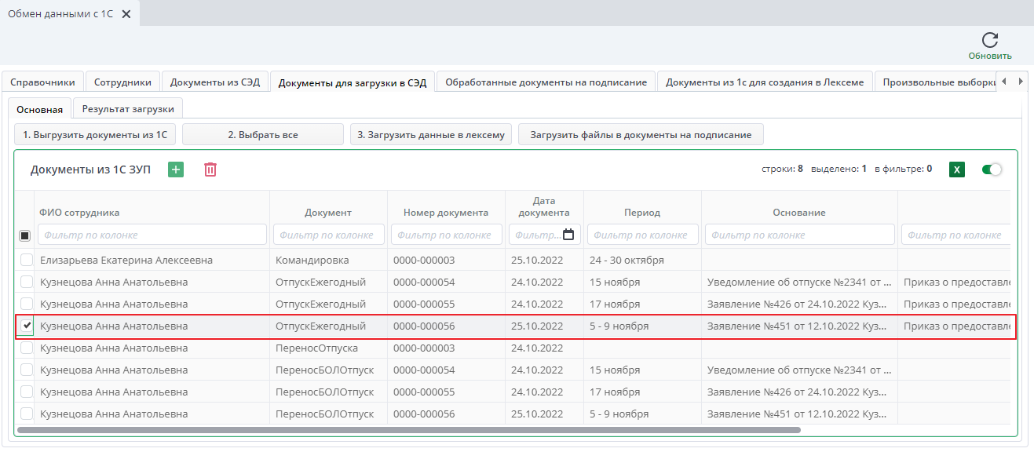The height and width of the screenshot is (452, 1034).
Task: Click the ФИО сотрудника column filter field
Action: point(152,235)
